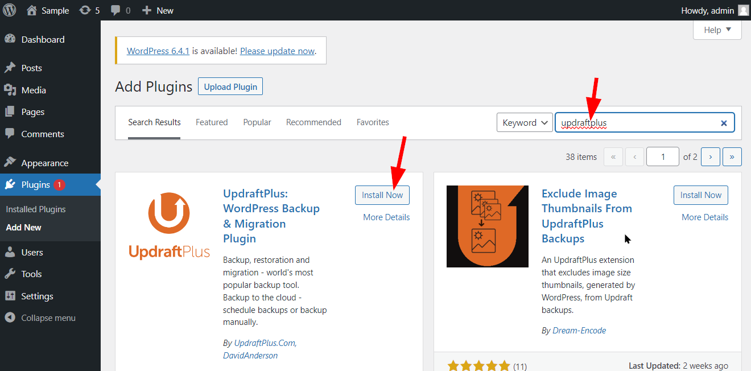This screenshot has height=371, width=751.
Task: Open the Sample site home link
Action: point(48,10)
